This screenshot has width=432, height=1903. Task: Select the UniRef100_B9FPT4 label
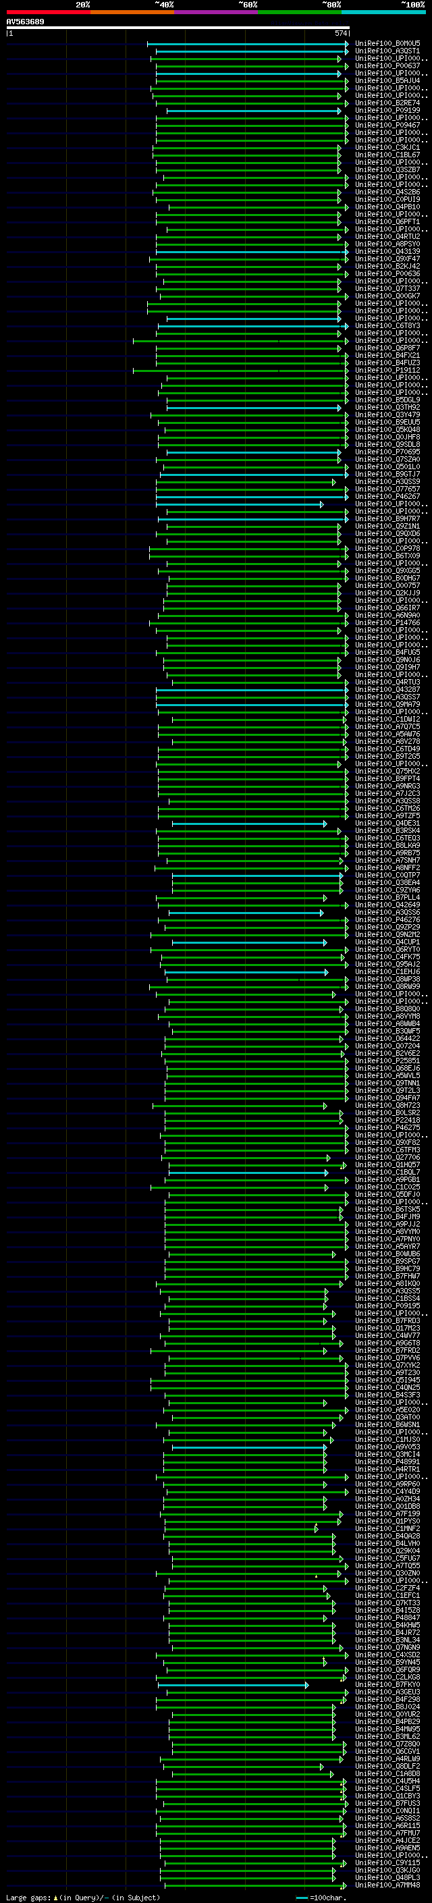pos(387,778)
